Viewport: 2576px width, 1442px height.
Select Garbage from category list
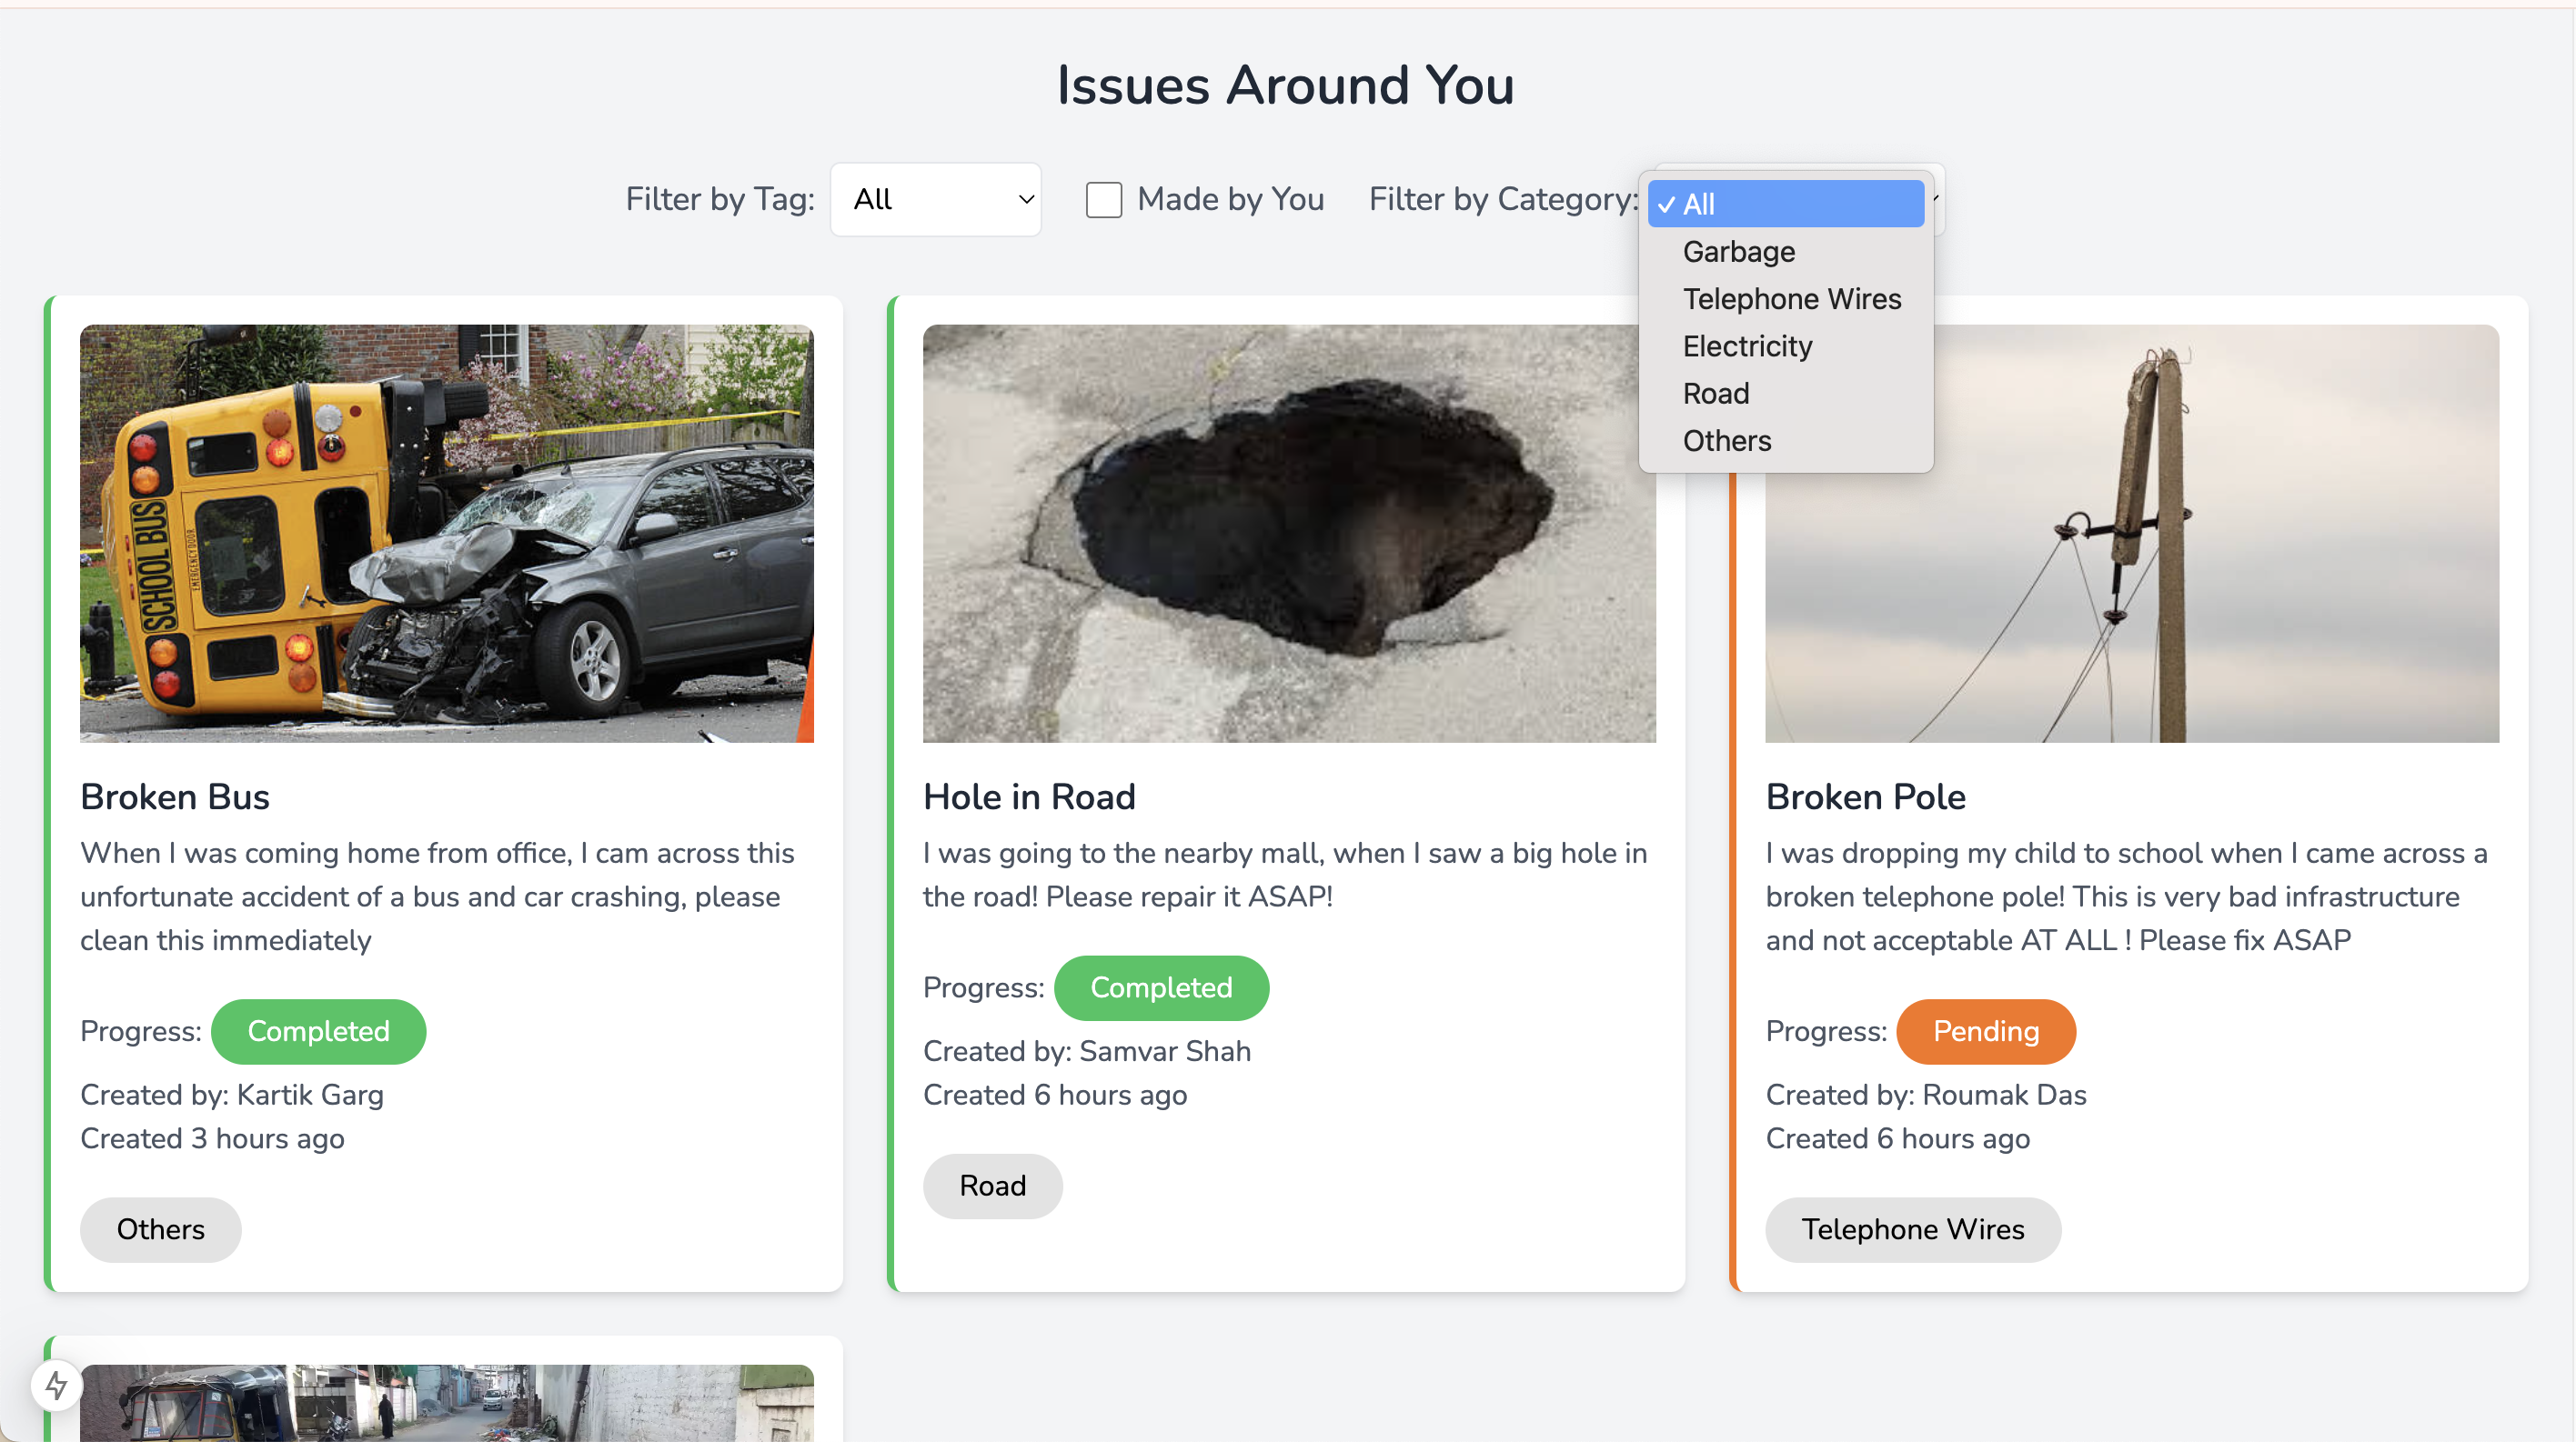1738,252
